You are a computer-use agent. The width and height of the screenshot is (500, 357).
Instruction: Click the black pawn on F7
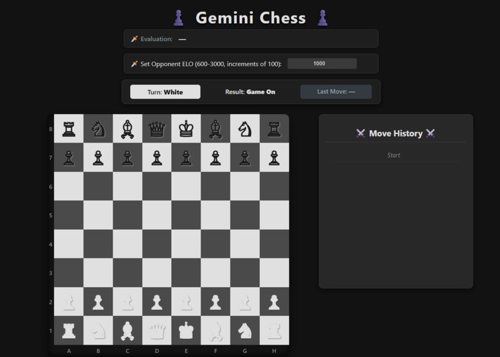pyautogui.click(x=215, y=158)
